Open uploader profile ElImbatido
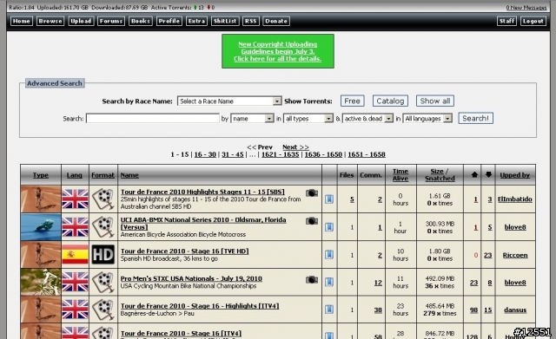This screenshot has width=556, height=339. (515, 199)
